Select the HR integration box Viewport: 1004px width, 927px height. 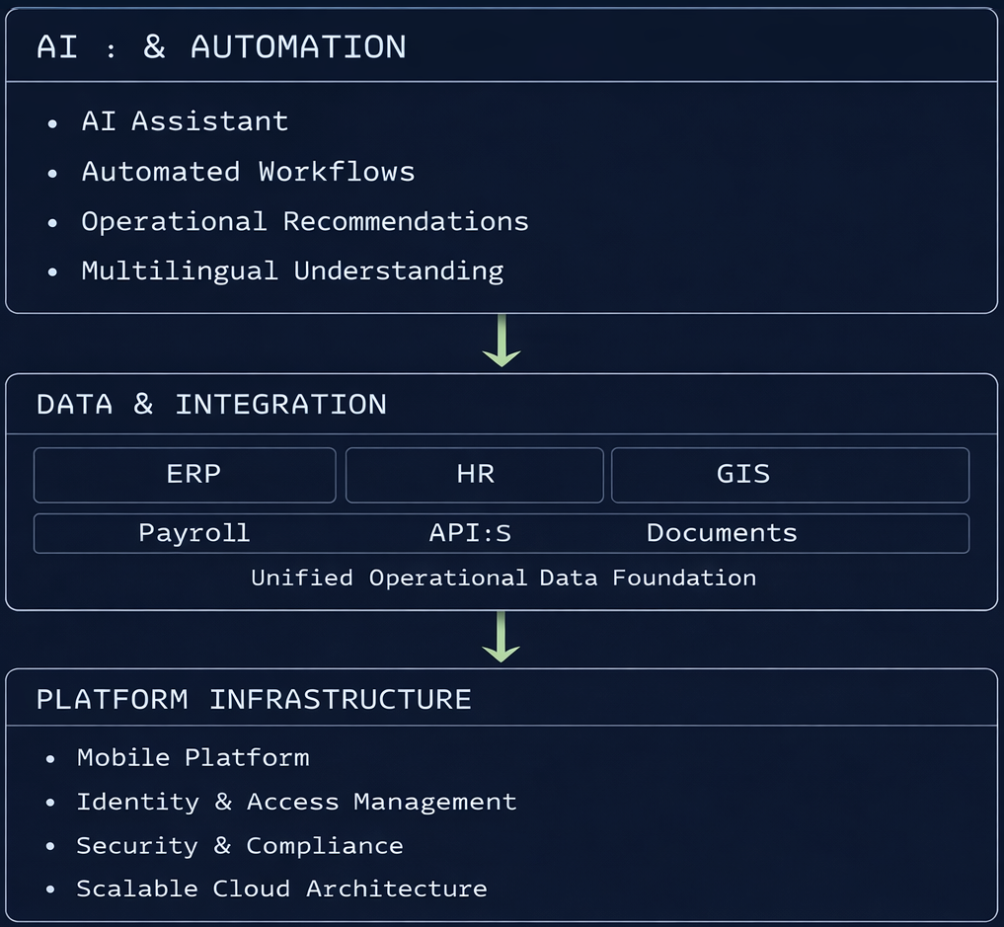click(474, 475)
